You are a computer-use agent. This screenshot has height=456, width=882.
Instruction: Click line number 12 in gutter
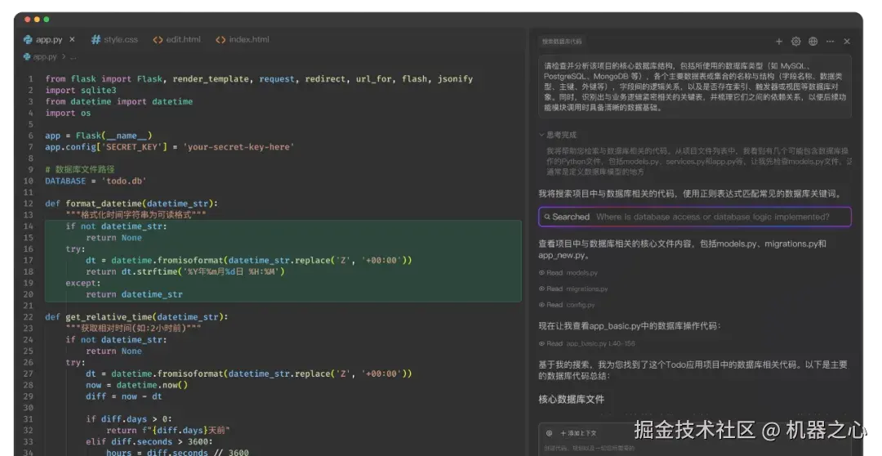28,203
